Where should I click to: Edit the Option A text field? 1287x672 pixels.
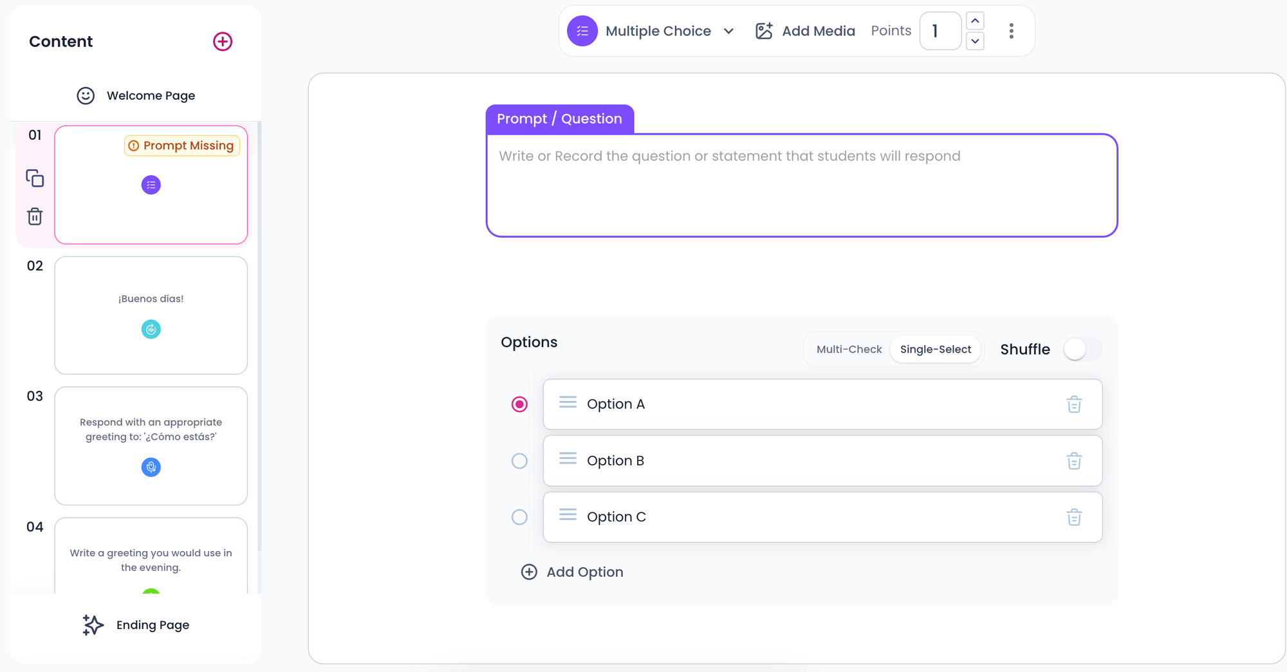[x=822, y=404]
